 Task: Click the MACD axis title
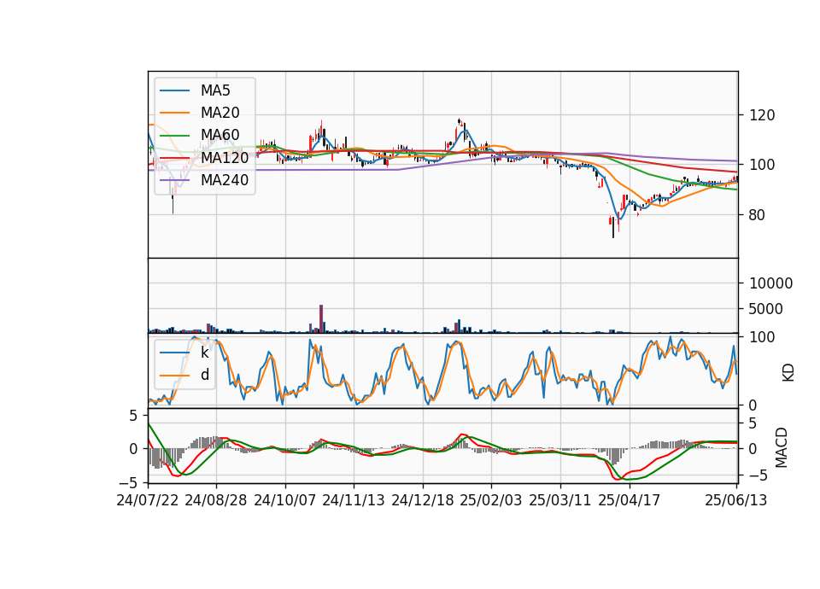tap(782, 447)
